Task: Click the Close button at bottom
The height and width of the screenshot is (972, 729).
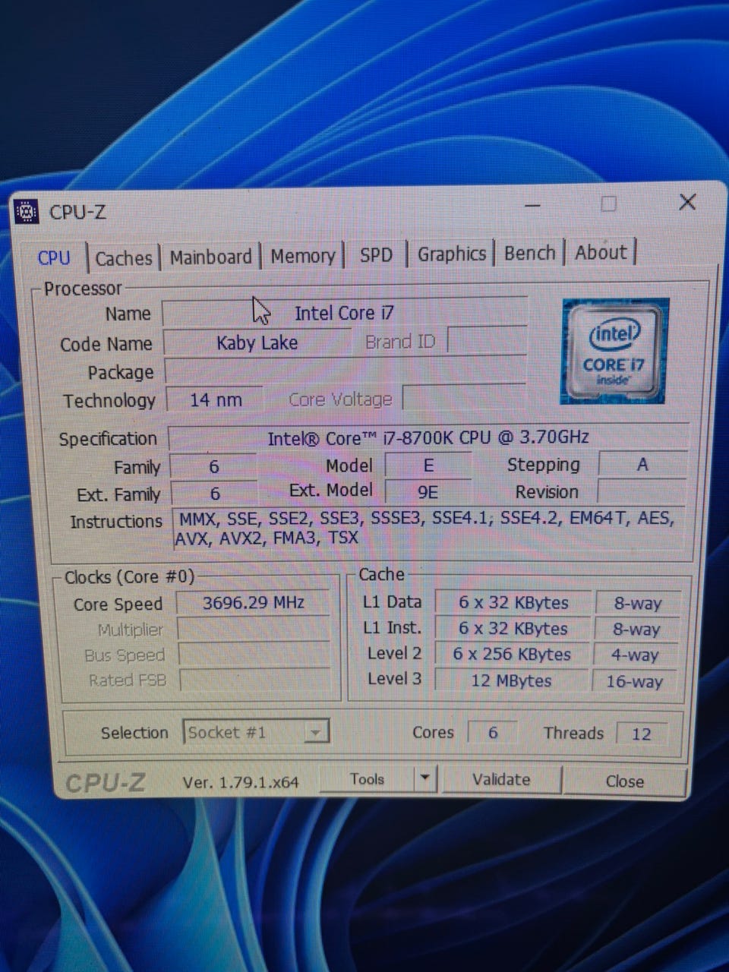Action: coord(625,781)
